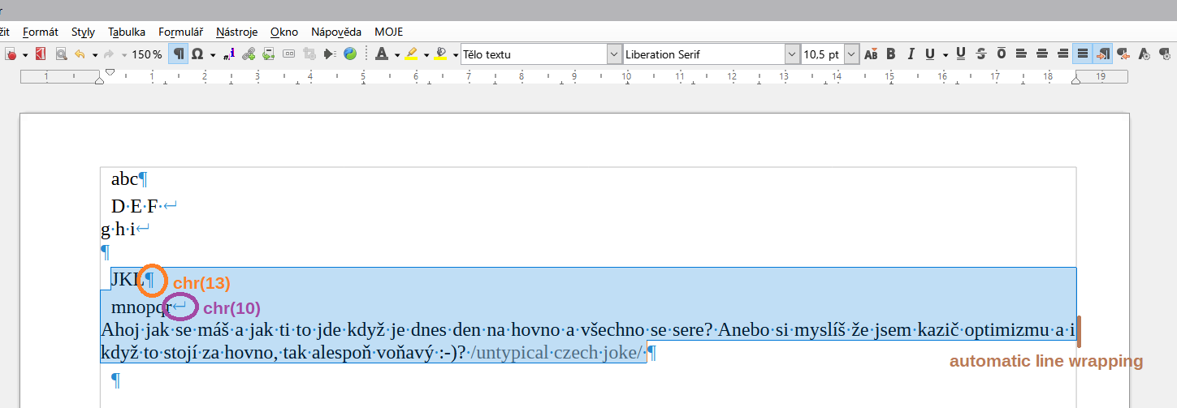Expand the font size dropdown list
This screenshot has width=1177, height=408.
851,54
